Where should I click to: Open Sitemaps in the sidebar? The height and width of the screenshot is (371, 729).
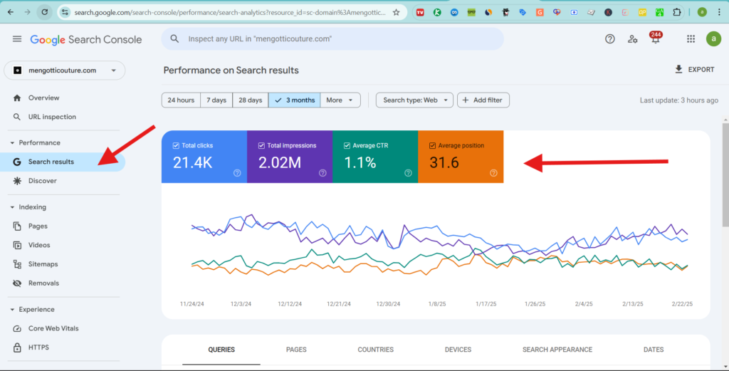coord(63,264)
